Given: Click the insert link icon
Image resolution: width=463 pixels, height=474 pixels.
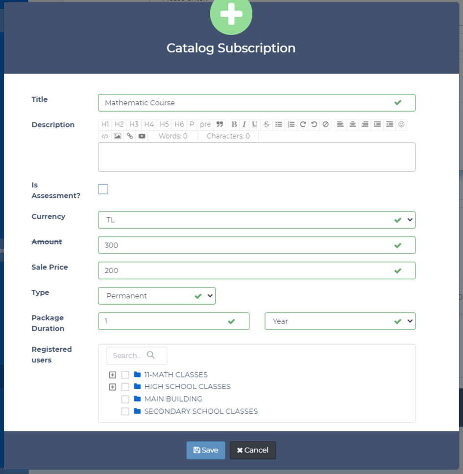Looking at the screenshot, I should (130, 136).
